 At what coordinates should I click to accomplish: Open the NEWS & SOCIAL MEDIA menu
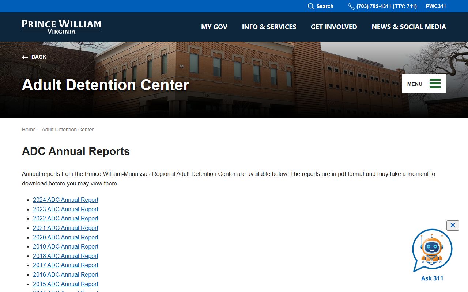point(409,27)
